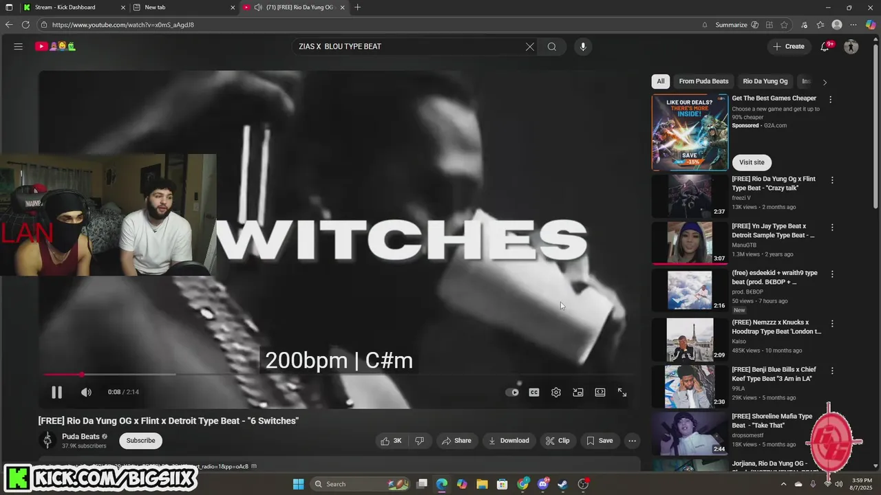The height and width of the screenshot is (495, 881).
Task: Select the All filter chip
Action: point(660,81)
